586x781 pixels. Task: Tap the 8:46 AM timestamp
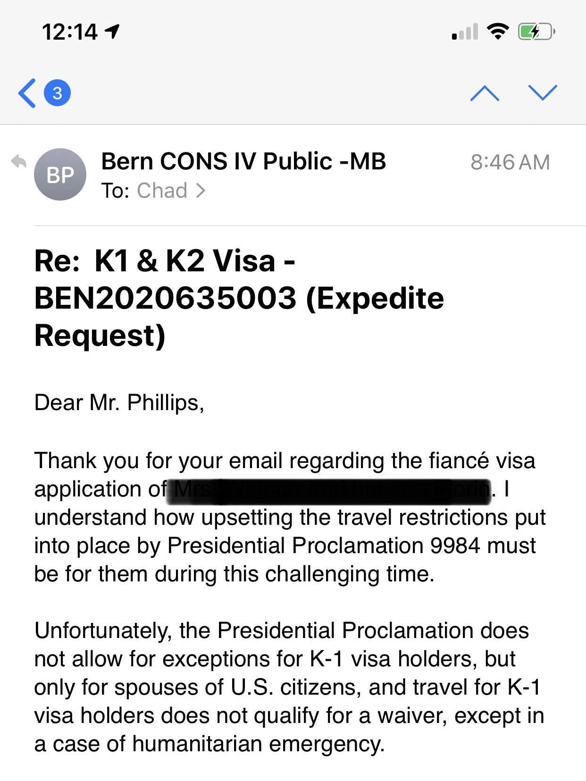(510, 162)
